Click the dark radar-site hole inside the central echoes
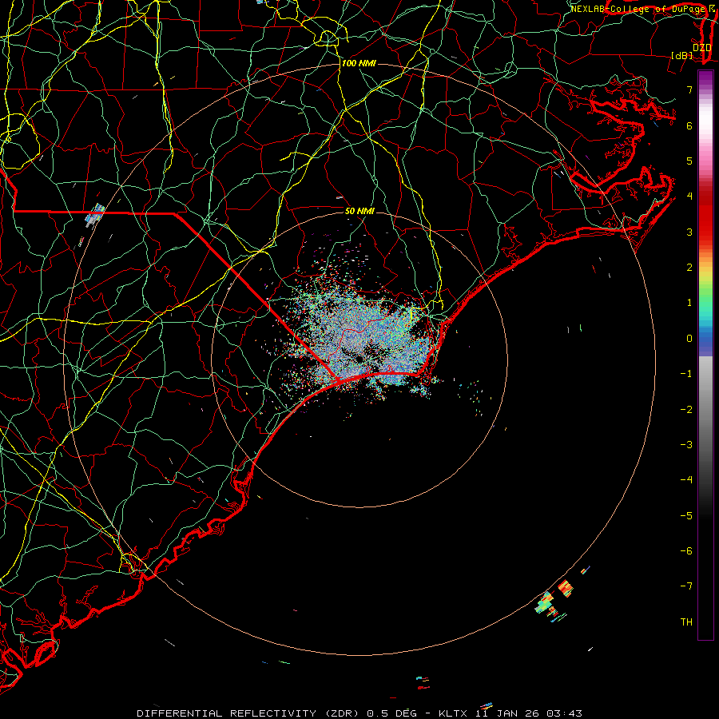This screenshot has height=719, width=719. (x=360, y=359)
